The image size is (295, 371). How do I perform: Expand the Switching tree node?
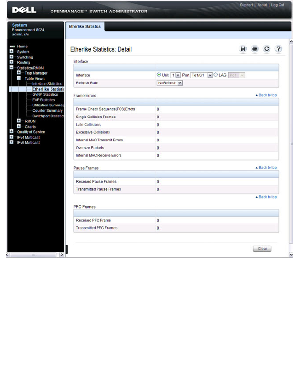tap(12, 57)
